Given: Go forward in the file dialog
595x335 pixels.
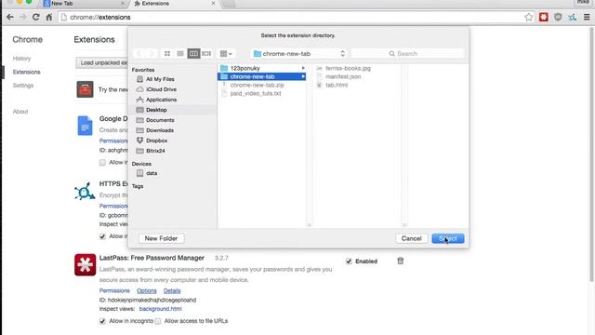Looking at the screenshot, I should point(152,54).
